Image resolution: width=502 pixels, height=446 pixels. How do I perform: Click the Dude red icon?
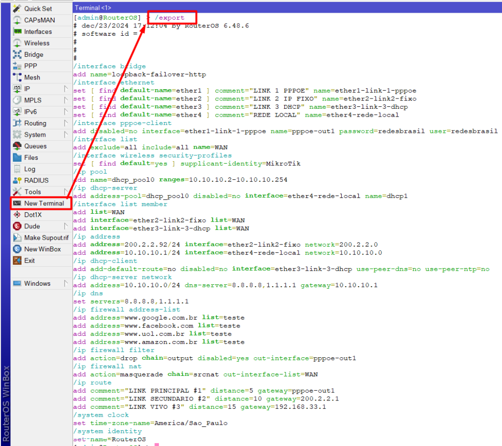click(x=17, y=226)
